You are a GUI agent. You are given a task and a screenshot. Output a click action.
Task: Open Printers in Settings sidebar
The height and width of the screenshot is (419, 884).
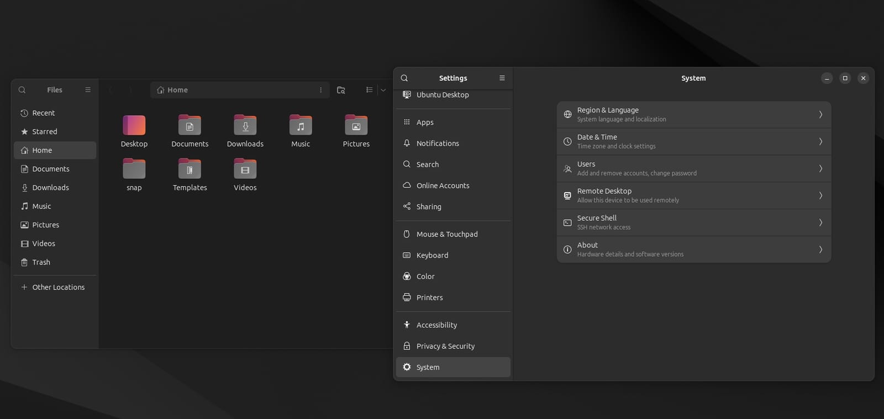coord(453,297)
